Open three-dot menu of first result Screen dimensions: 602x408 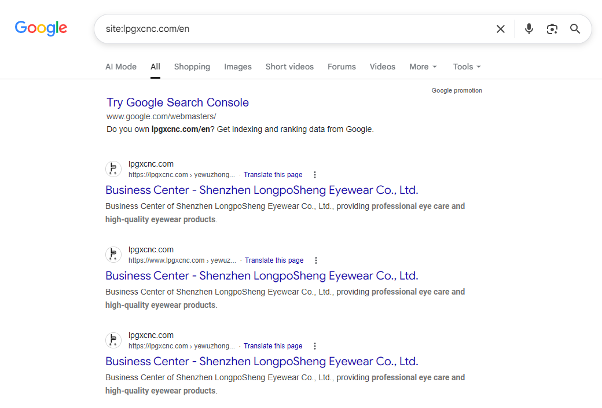tap(315, 175)
